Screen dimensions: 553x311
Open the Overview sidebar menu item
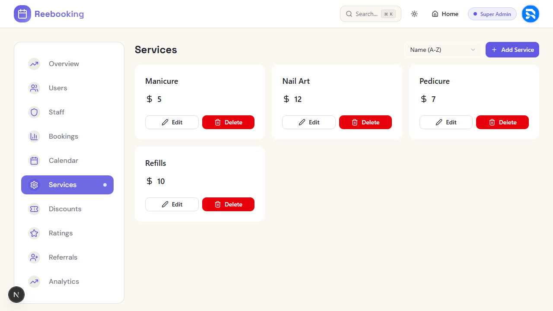pyautogui.click(x=64, y=64)
